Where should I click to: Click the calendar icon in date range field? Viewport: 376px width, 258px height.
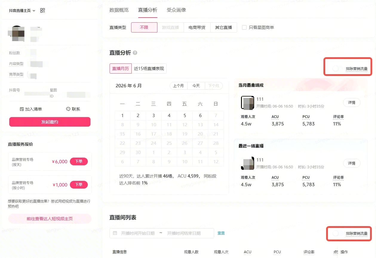[x=115, y=233]
